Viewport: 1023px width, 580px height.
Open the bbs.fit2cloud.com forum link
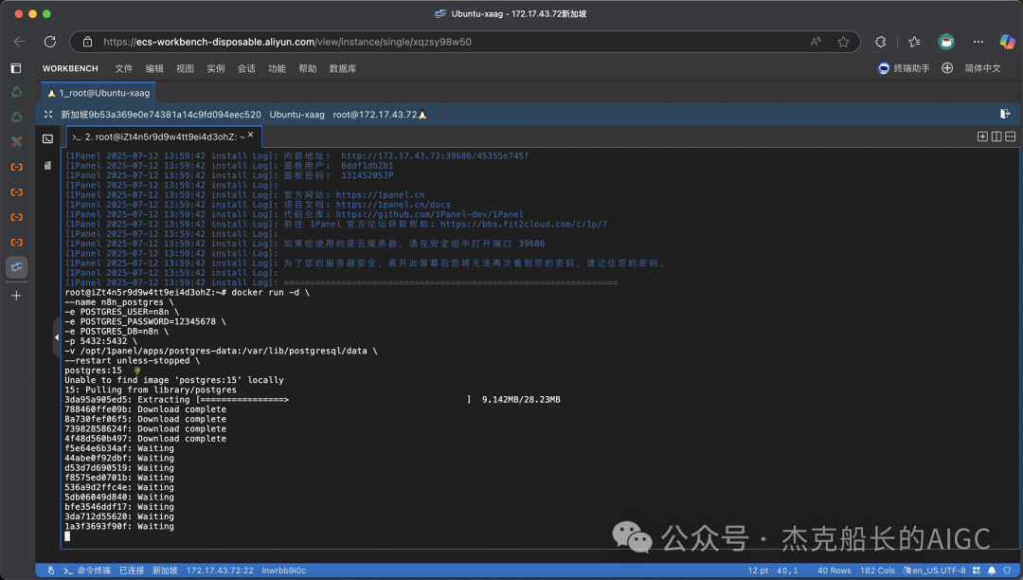[524, 225]
